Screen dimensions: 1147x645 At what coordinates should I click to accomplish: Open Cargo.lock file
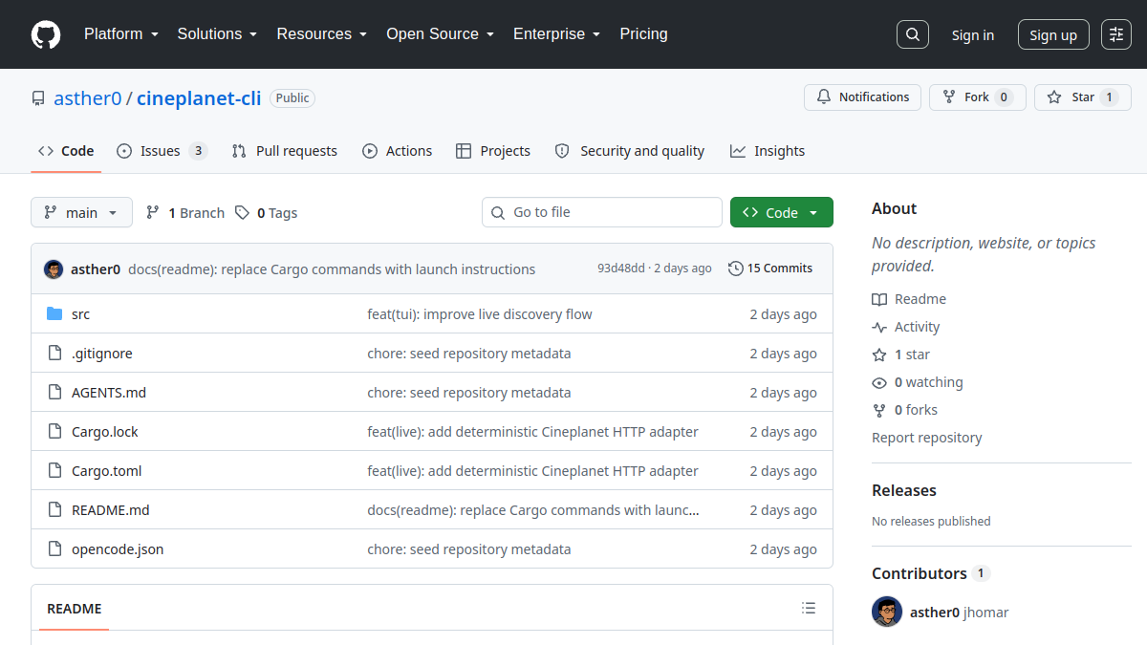pyautogui.click(x=105, y=432)
